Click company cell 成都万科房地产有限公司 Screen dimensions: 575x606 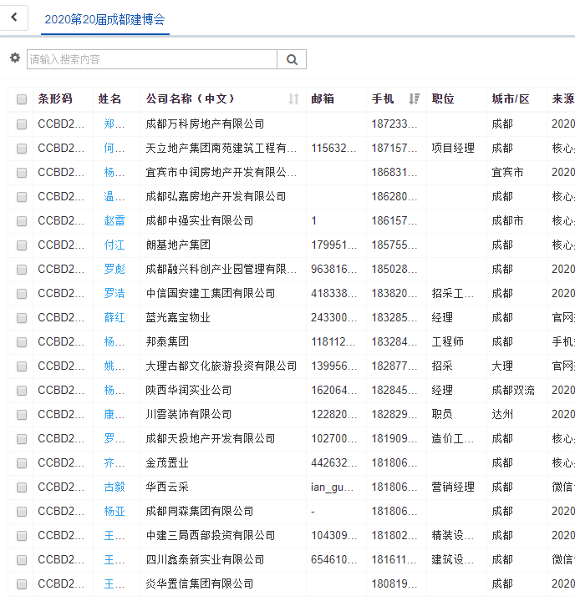pos(205,124)
